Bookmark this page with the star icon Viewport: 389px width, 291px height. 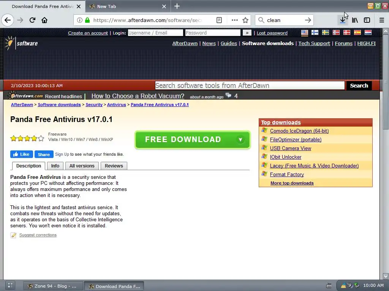(x=245, y=20)
